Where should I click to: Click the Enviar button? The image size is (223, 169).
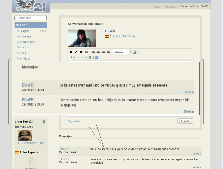(x=185, y=121)
